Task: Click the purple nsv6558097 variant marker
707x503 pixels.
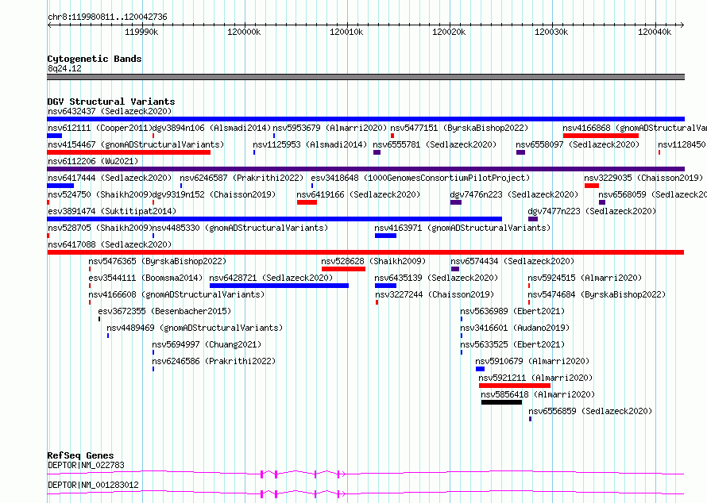Action: [x=521, y=152]
